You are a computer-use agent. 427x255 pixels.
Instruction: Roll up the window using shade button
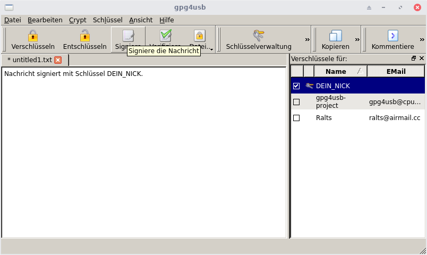pyautogui.click(x=369, y=7)
